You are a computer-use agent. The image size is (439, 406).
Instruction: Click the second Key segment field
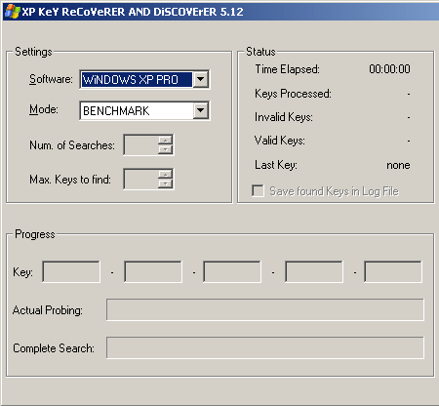[153, 271]
